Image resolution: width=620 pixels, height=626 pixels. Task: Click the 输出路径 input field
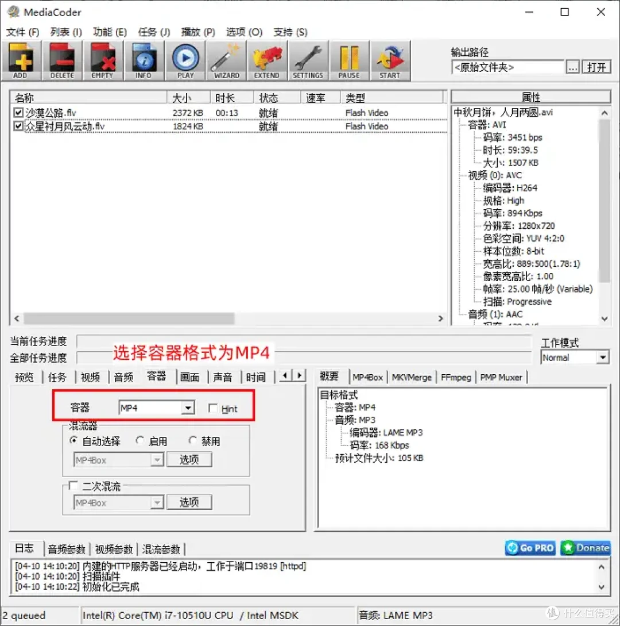point(508,67)
